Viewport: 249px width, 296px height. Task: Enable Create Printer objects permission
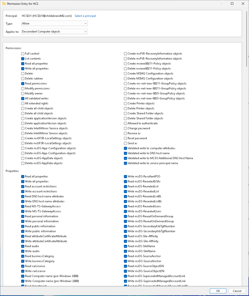[126, 103]
